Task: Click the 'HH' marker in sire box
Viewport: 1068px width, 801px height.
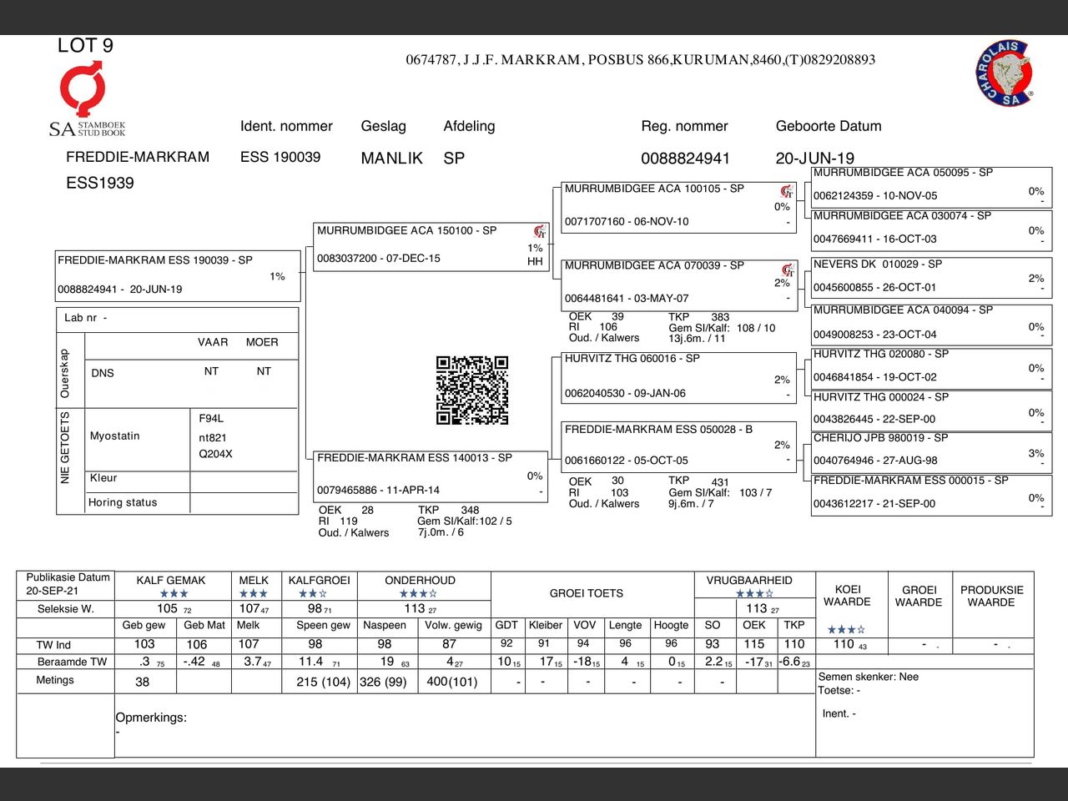Action: point(535,261)
